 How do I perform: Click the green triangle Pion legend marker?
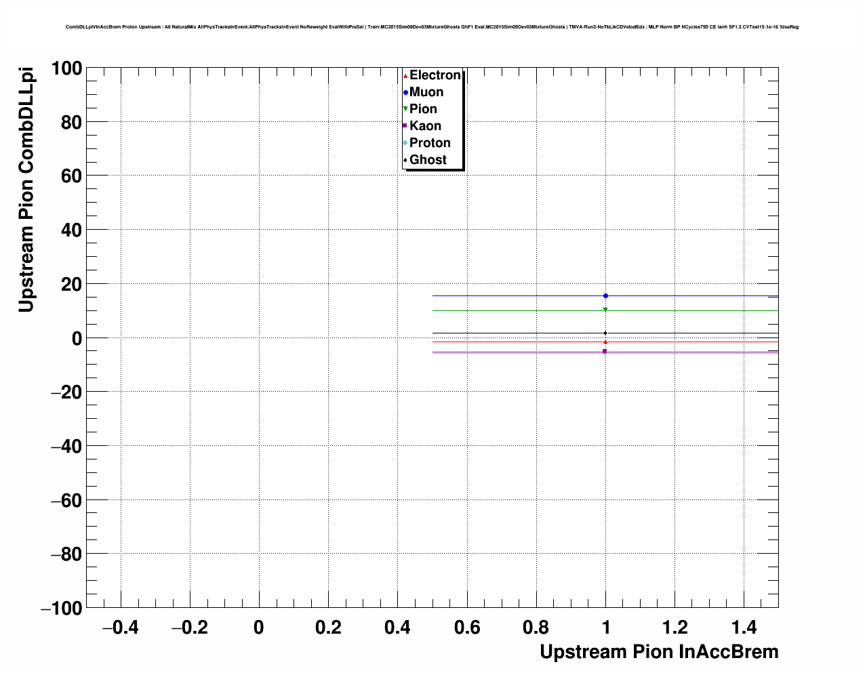click(405, 109)
